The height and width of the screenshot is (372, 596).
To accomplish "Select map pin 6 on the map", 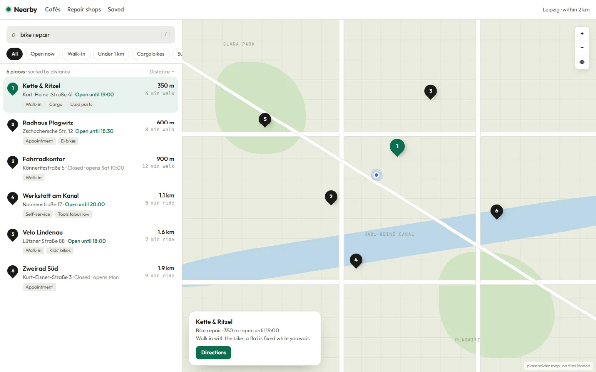I will pos(496,212).
